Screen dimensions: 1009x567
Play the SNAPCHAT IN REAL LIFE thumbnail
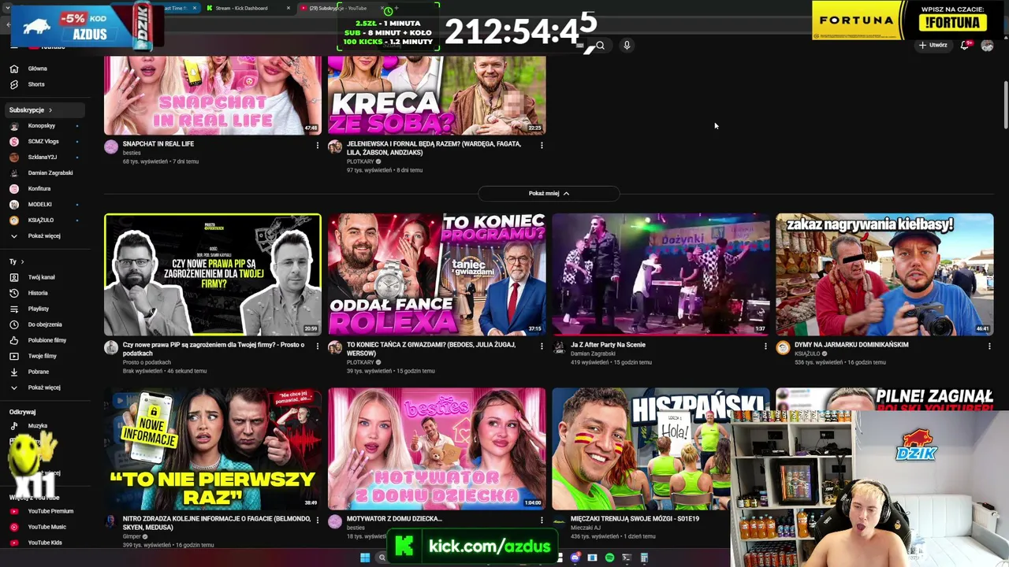pyautogui.click(x=213, y=95)
